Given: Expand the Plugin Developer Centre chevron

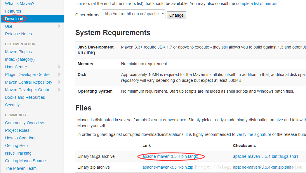Looking at the screenshot, I should click(x=59, y=75).
